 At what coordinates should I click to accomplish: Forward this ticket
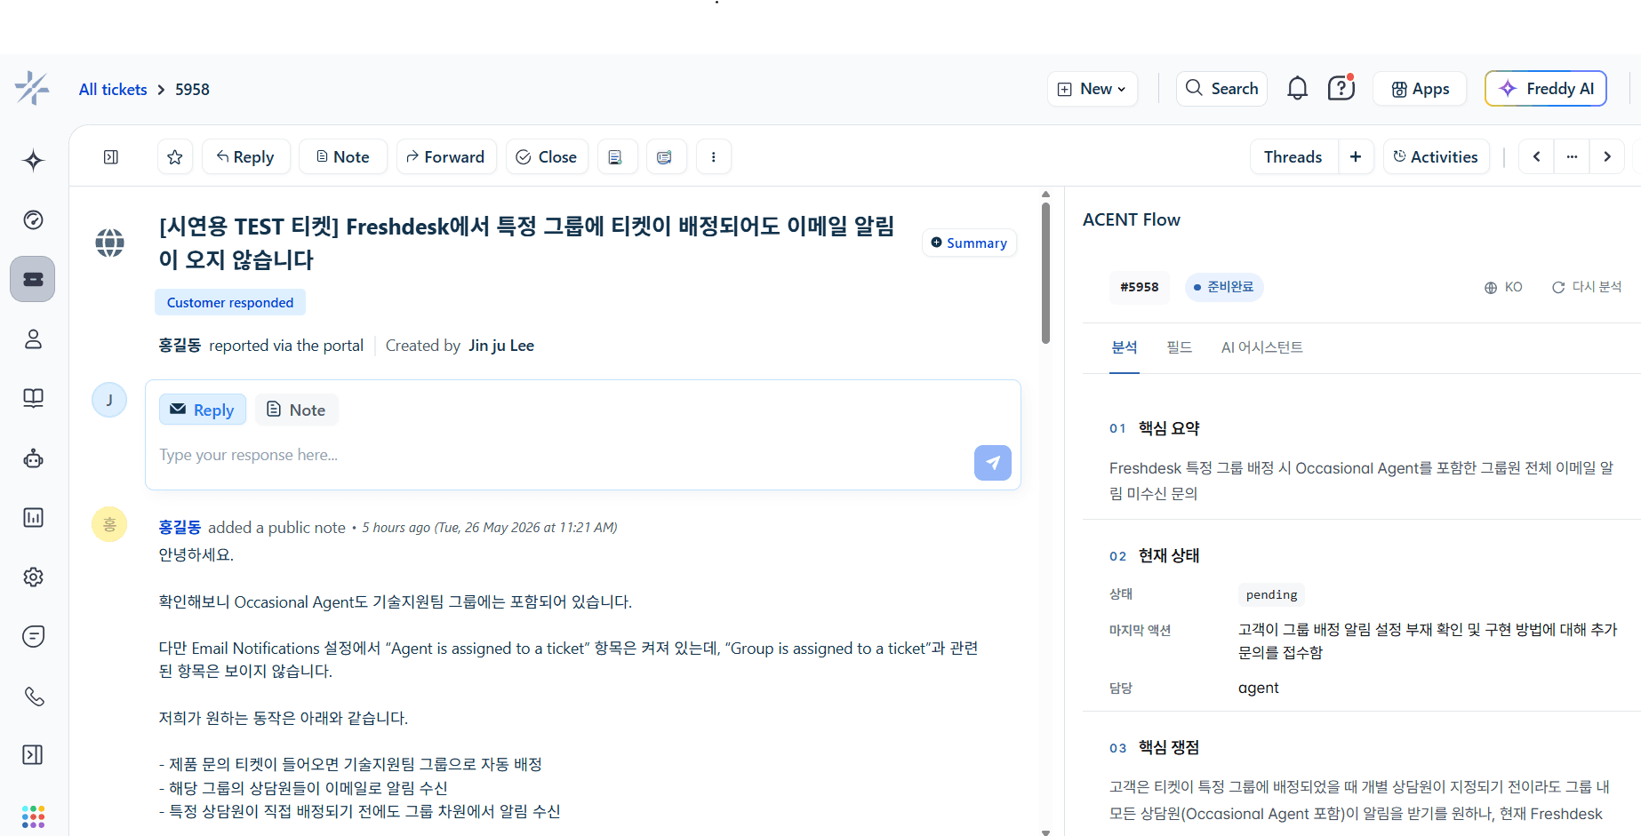click(446, 157)
